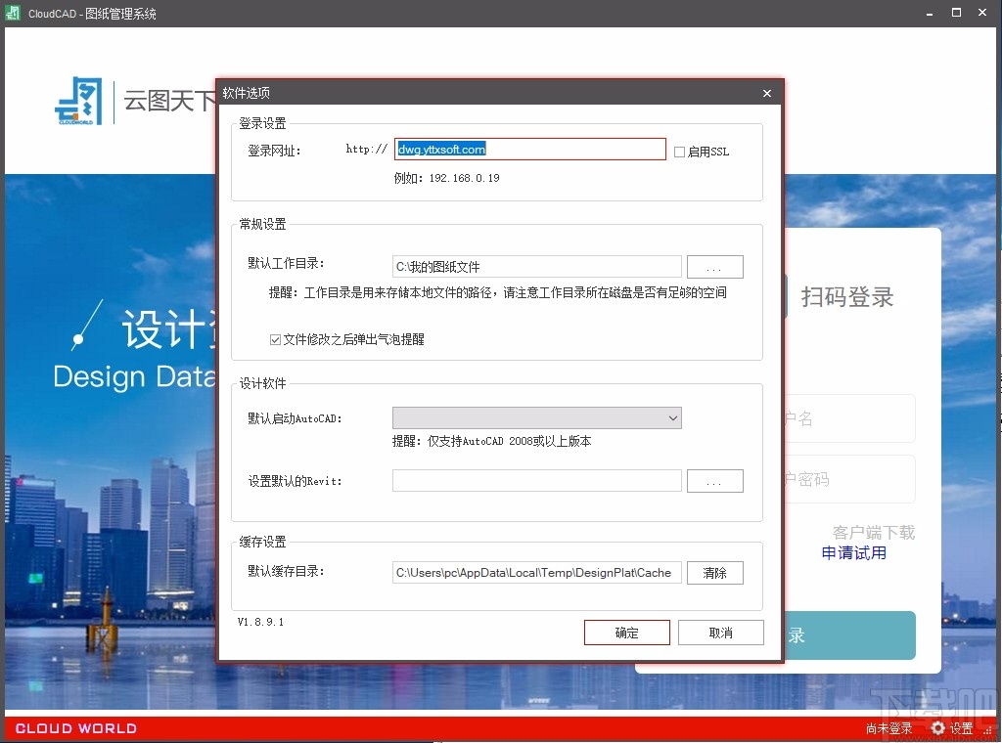Close the 软件选项 dialog with the X
The height and width of the screenshot is (743, 1002).
click(x=767, y=93)
